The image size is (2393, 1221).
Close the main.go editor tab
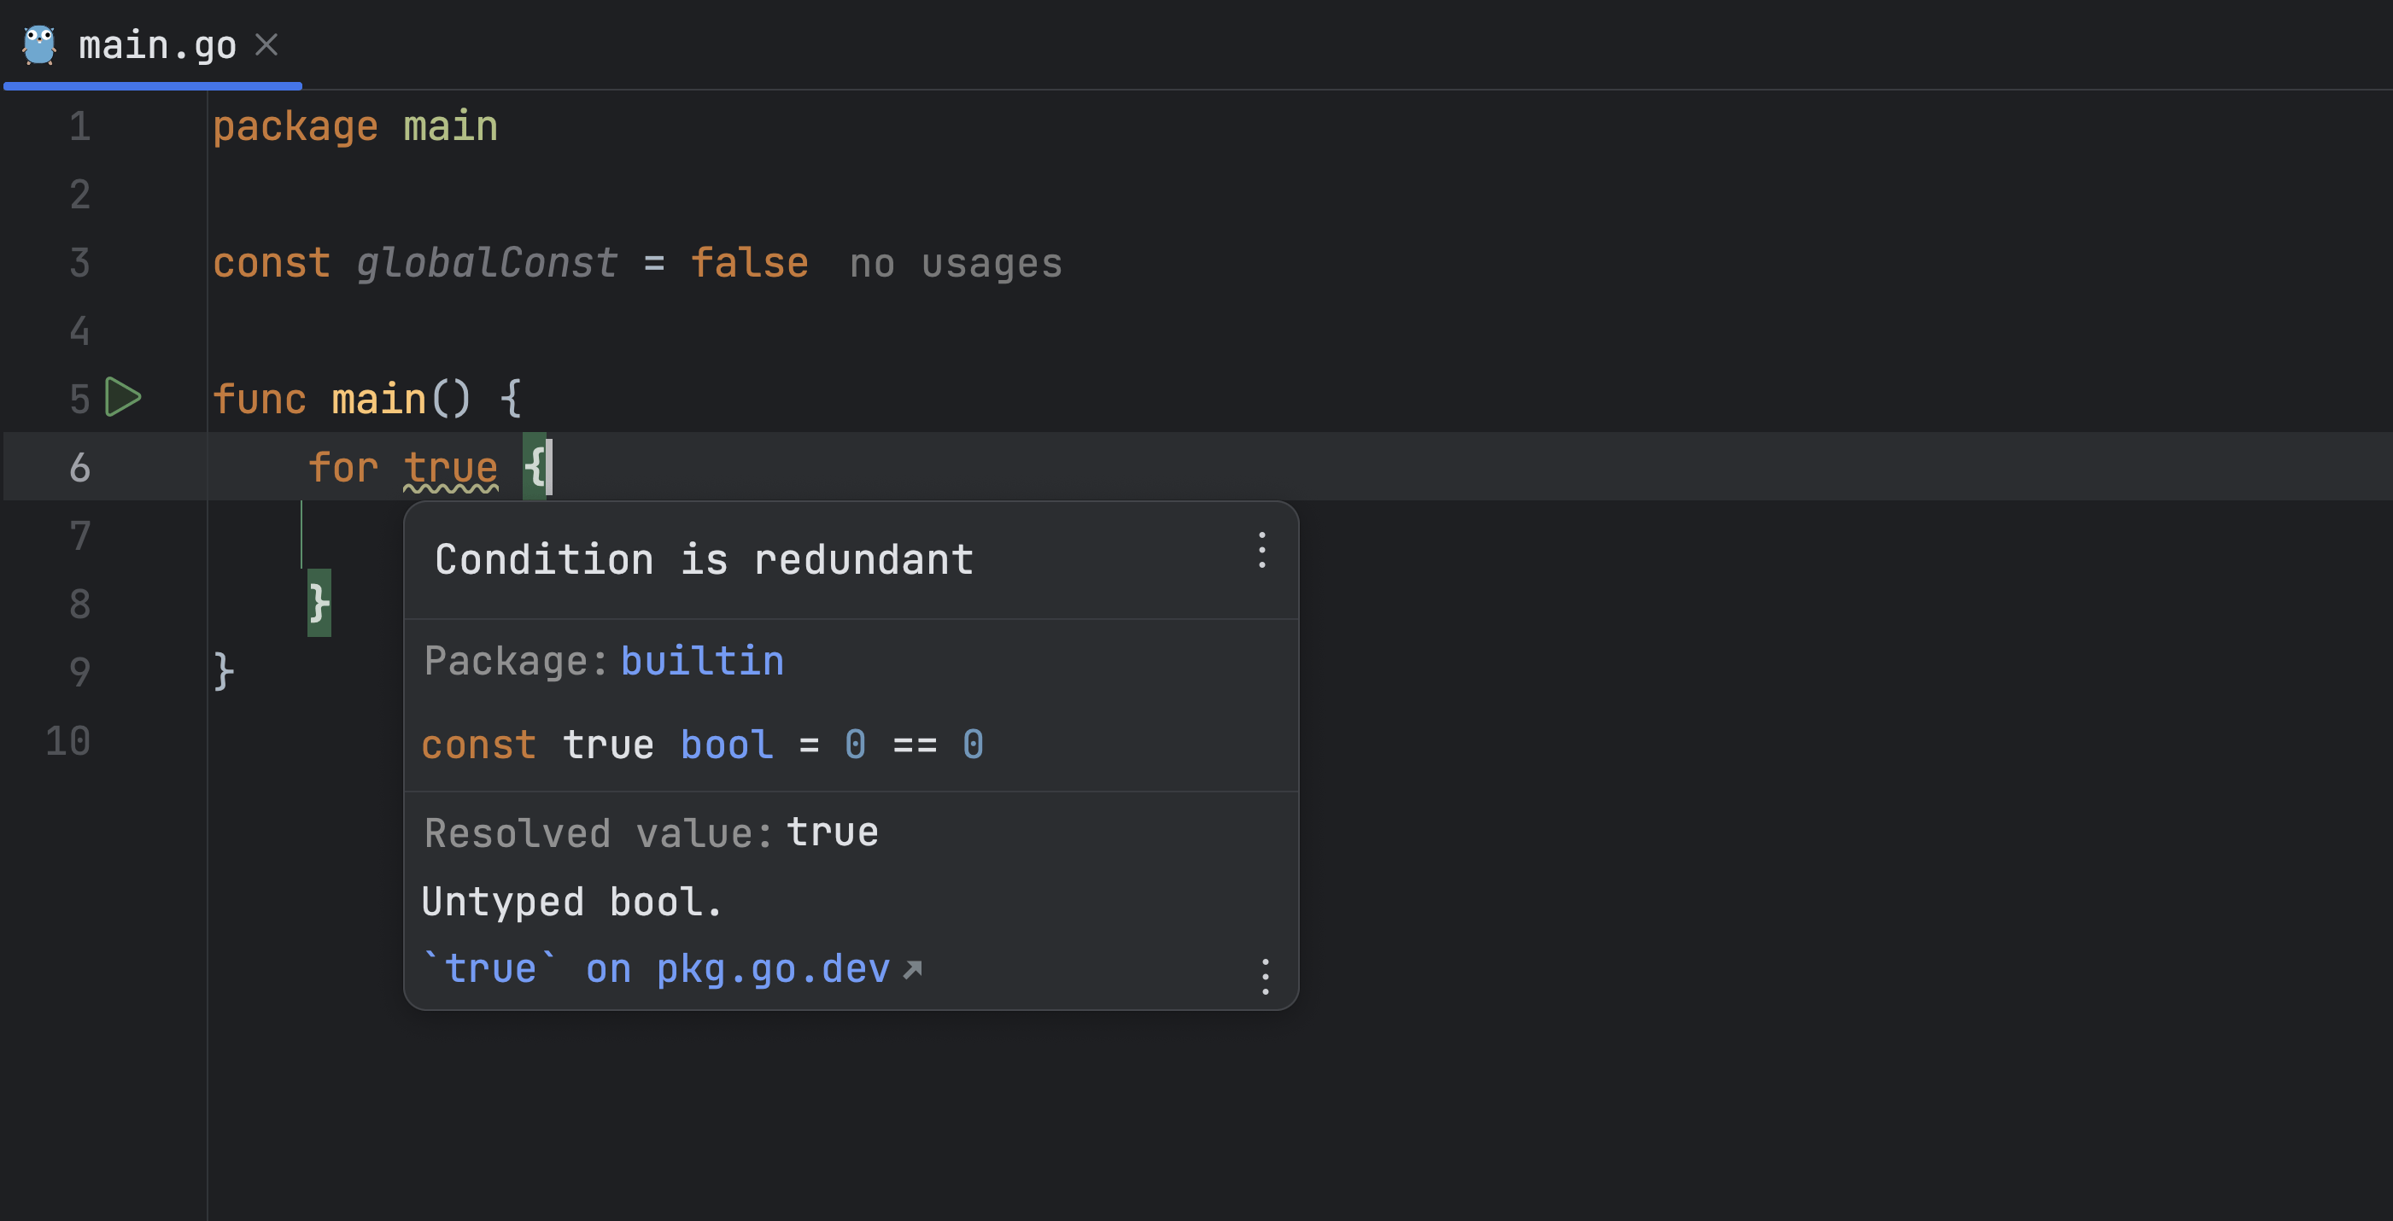266,44
